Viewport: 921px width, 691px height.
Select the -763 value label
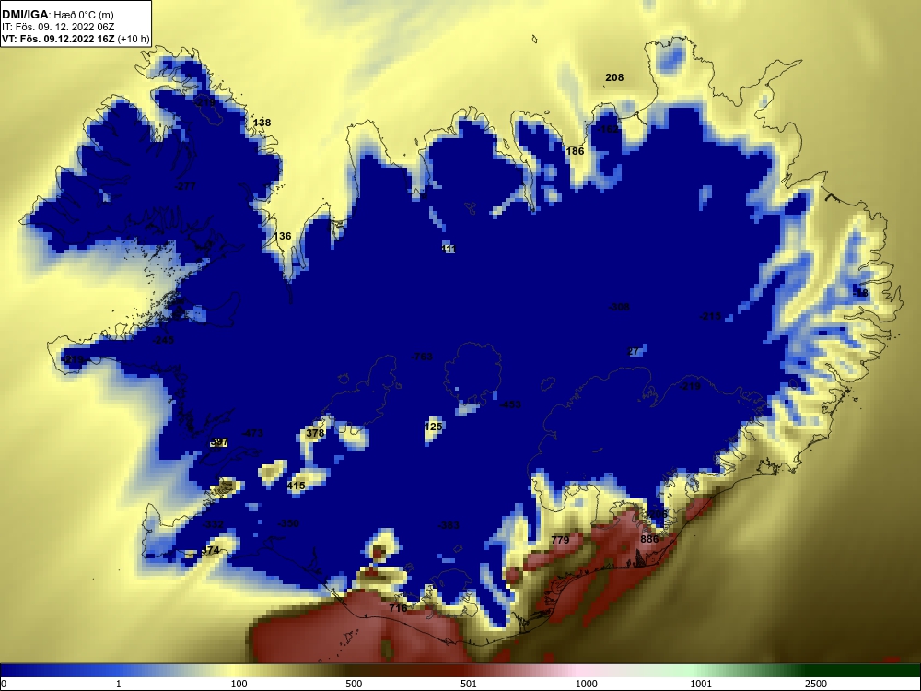point(422,357)
